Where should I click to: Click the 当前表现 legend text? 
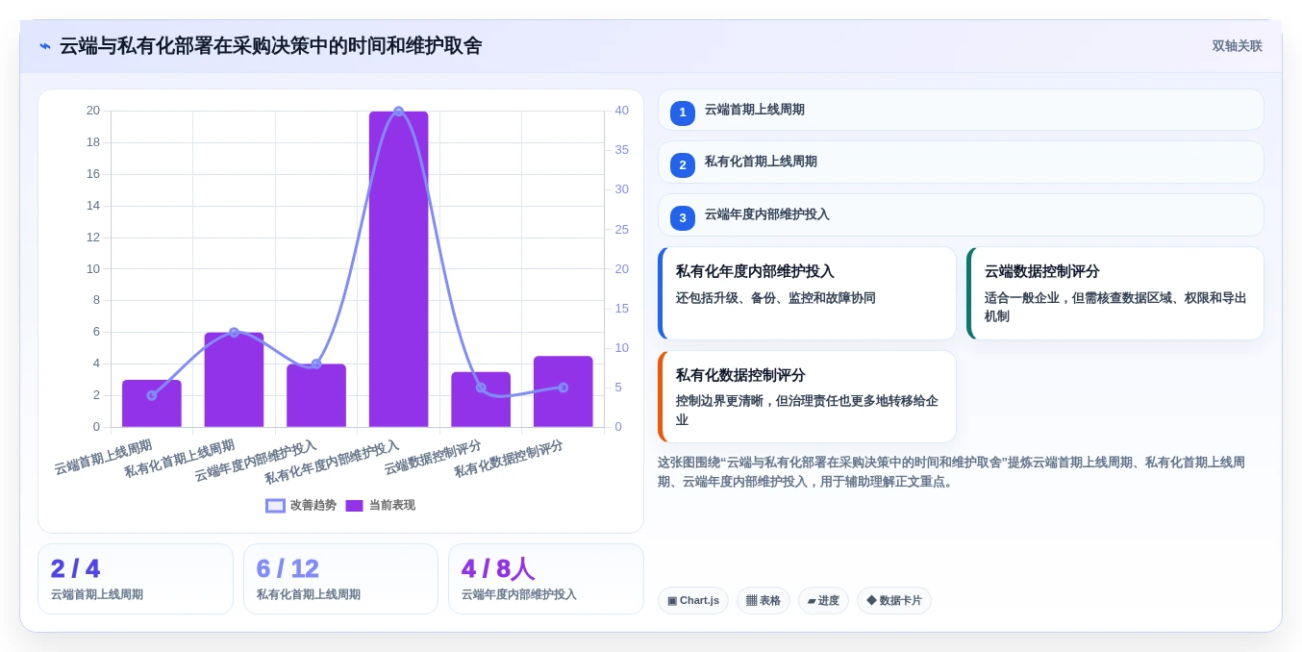[x=392, y=505]
